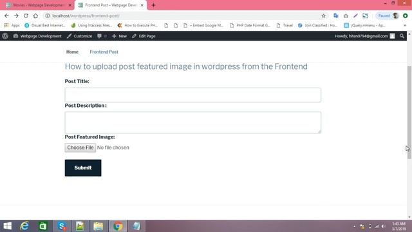Image resolution: width=412 pixels, height=232 pixels.
Task: Close the Movies browser tab
Action: [x=70, y=5]
